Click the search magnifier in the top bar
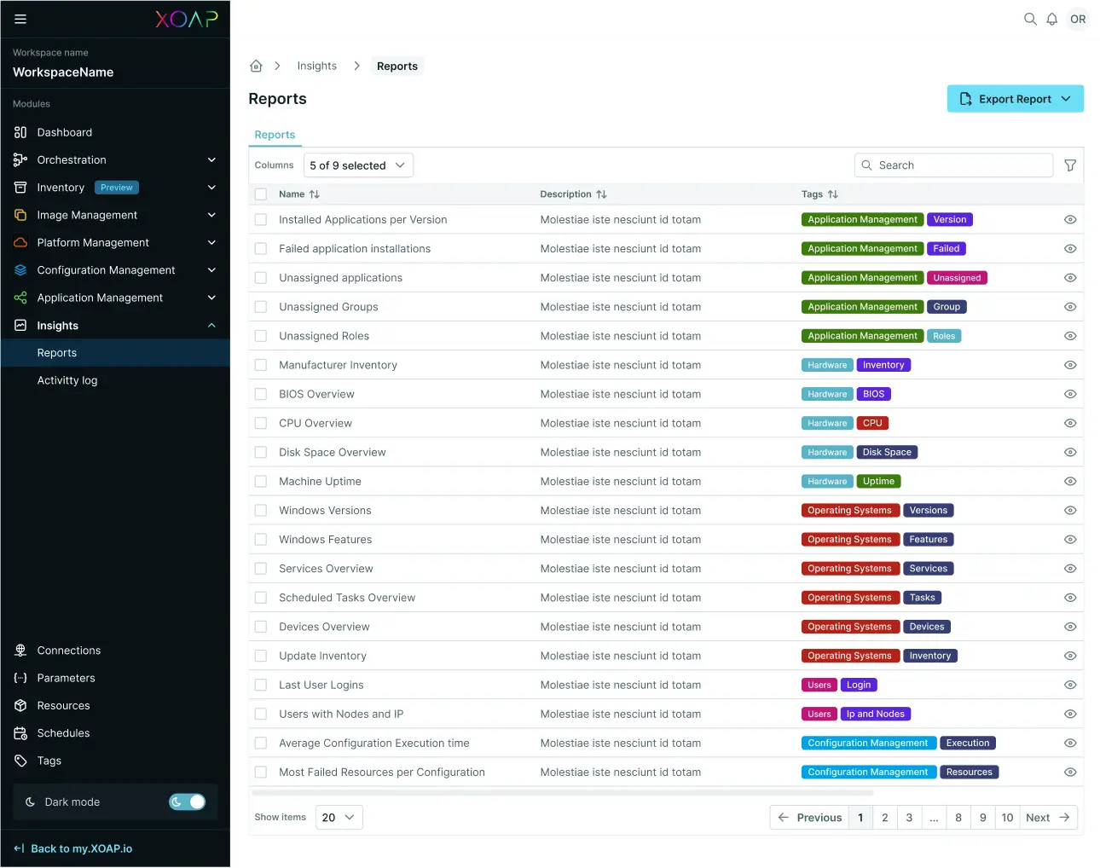Screen dimensions: 1100x868 (1030, 18)
